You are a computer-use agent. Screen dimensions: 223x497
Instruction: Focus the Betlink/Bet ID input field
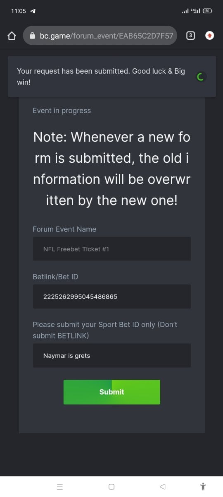(x=111, y=297)
